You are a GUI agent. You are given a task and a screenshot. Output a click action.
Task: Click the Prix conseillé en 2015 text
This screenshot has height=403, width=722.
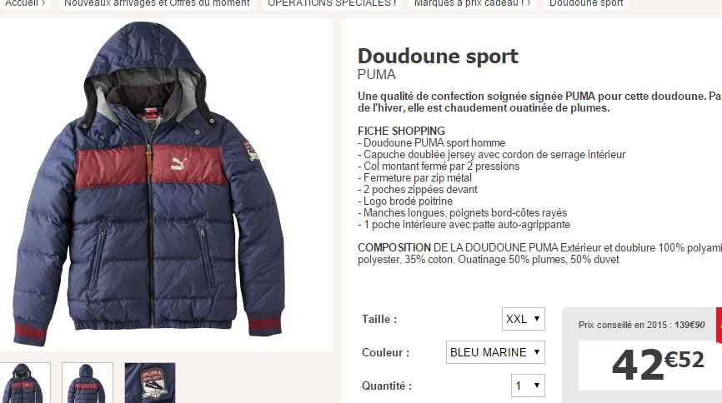(x=641, y=325)
